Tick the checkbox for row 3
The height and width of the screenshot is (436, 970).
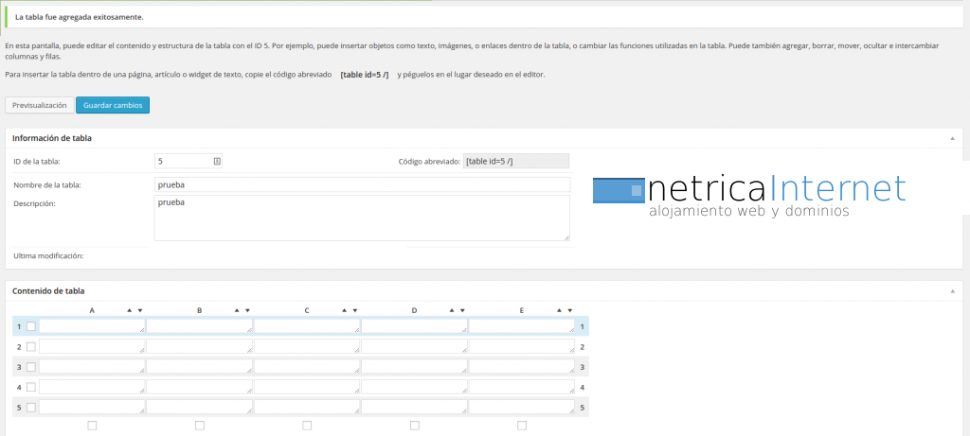pyautogui.click(x=31, y=367)
